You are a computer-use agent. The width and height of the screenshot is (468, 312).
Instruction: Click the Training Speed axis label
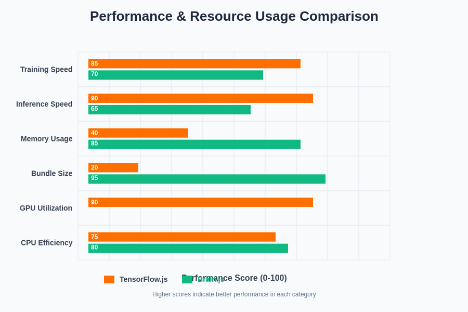tap(46, 69)
